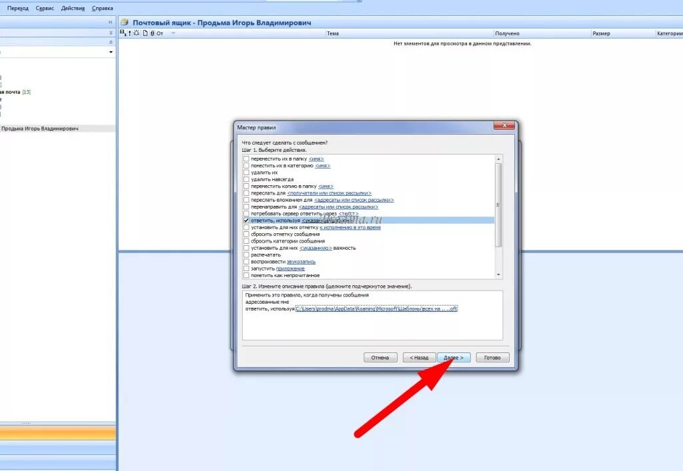683x471 pixels.
Task: Check "пометить как непрочитанное" action
Action: click(x=246, y=275)
